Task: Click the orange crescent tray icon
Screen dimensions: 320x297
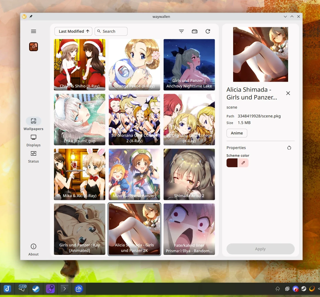Action: coord(312,289)
